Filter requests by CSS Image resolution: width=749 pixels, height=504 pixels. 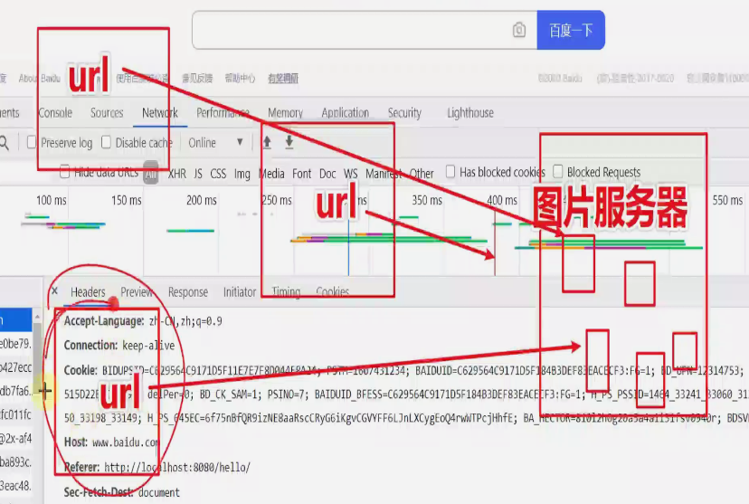tap(218, 174)
